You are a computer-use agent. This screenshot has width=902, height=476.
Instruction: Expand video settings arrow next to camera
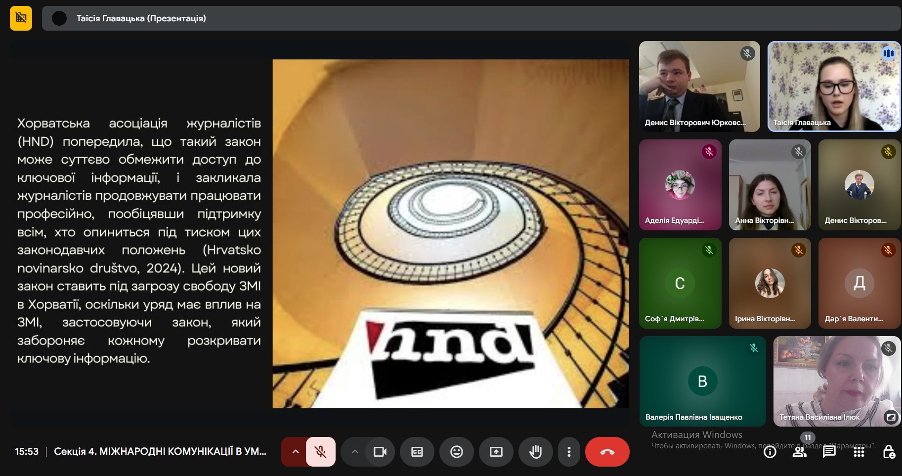tap(354, 452)
